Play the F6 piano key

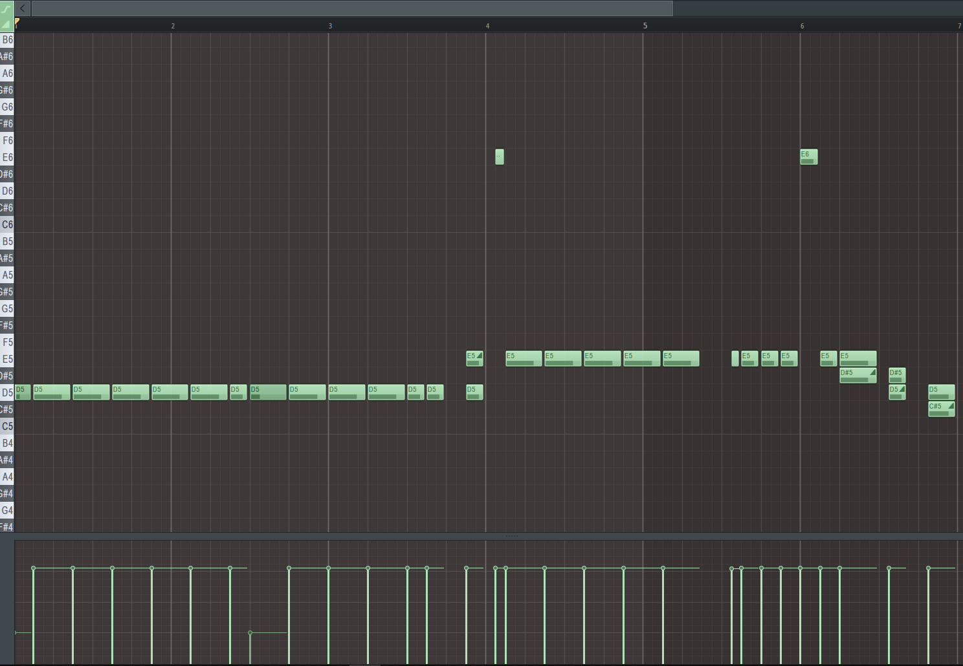(x=7, y=141)
